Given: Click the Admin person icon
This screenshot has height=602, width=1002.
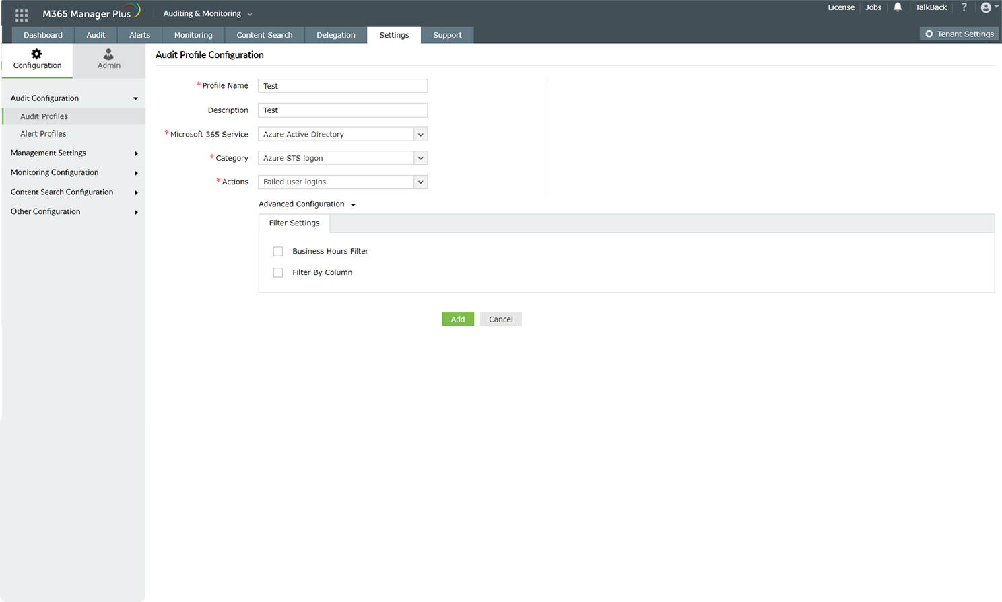Looking at the screenshot, I should pyautogui.click(x=108, y=54).
